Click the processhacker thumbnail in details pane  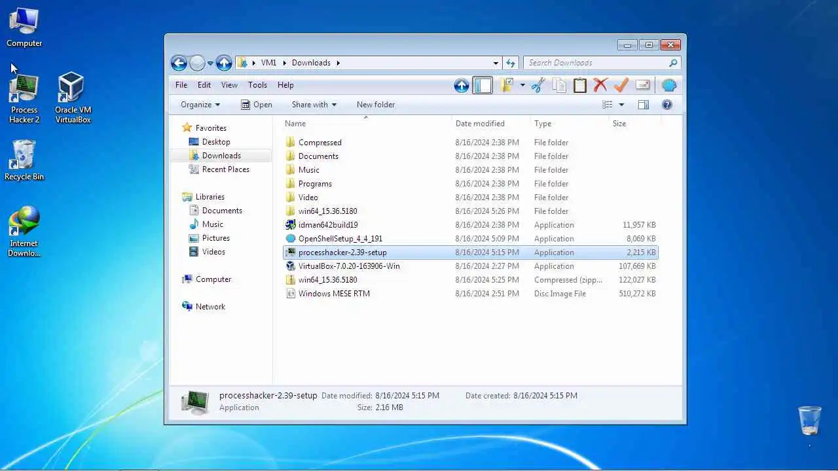click(194, 402)
